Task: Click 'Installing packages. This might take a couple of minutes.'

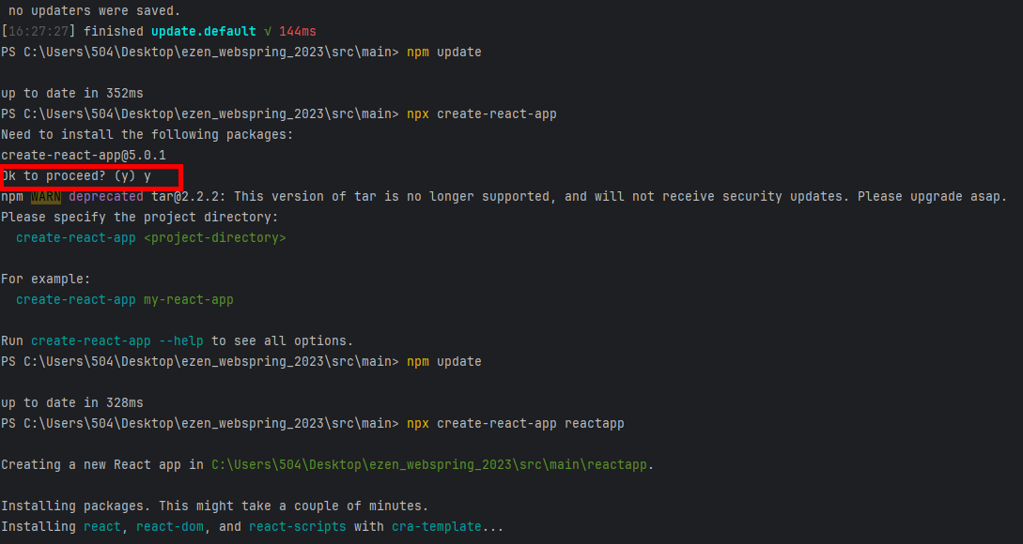Action: click(214, 506)
